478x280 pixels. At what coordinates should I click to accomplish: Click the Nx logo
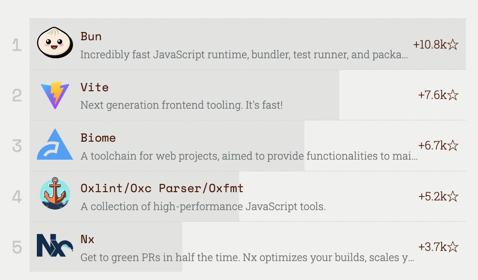tap(55, 246)
